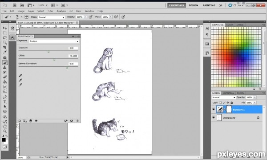Select the Eyedropper tool in the toolbox
Viewport: 267px width, 160px height.
[x=5, y=52]
